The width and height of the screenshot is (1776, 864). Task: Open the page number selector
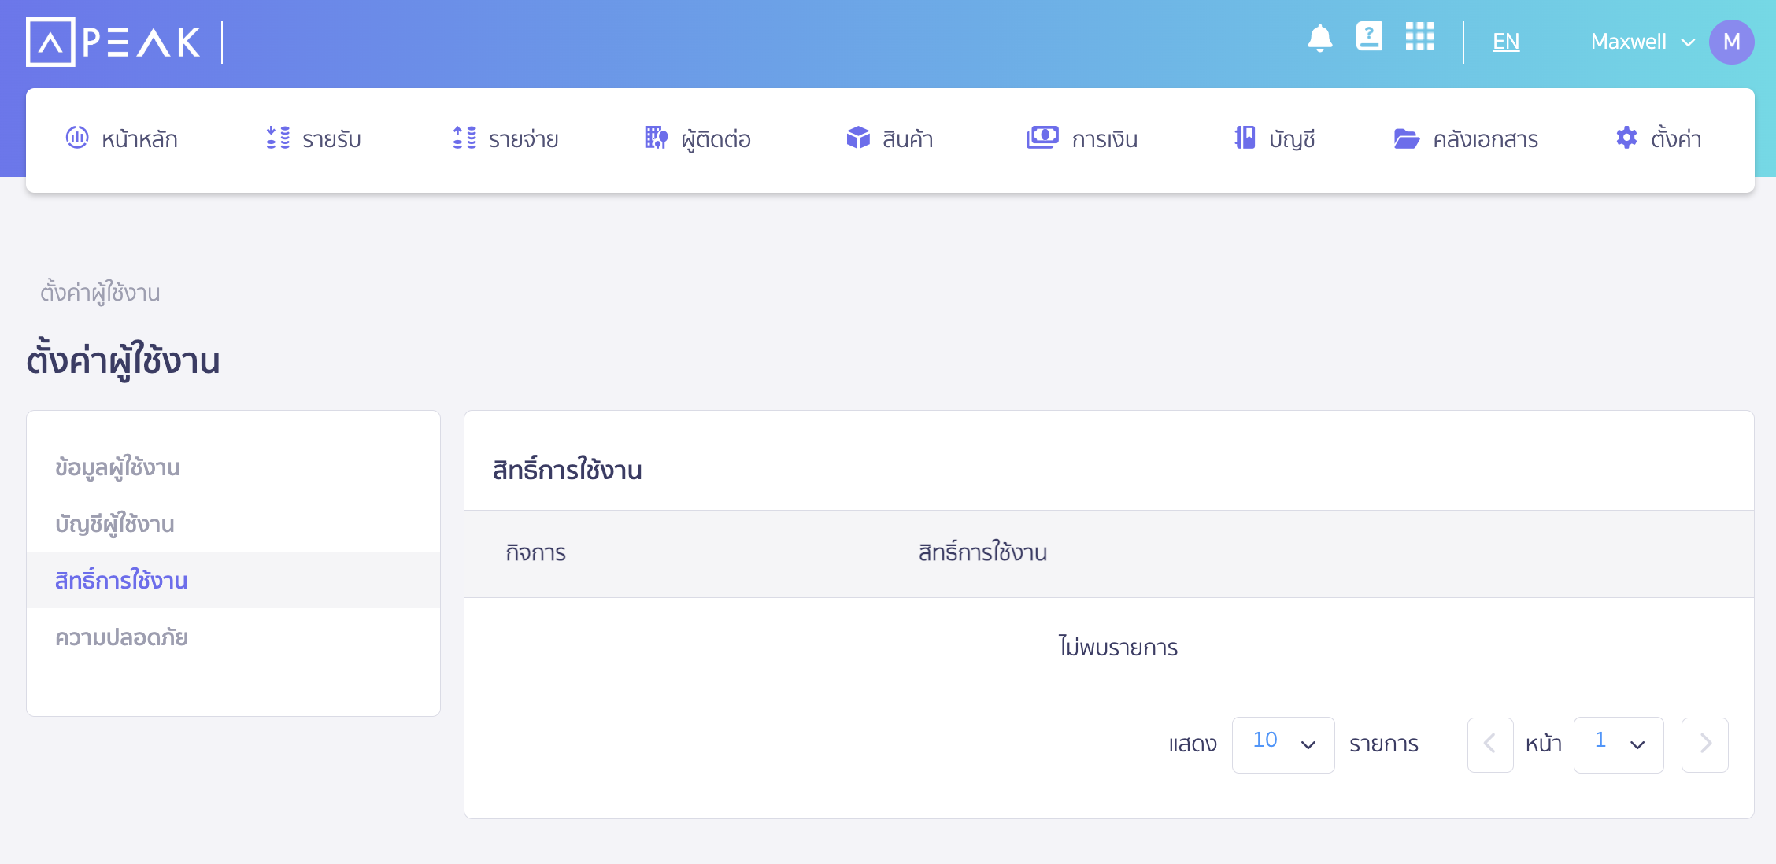(x=1618, y=744)
